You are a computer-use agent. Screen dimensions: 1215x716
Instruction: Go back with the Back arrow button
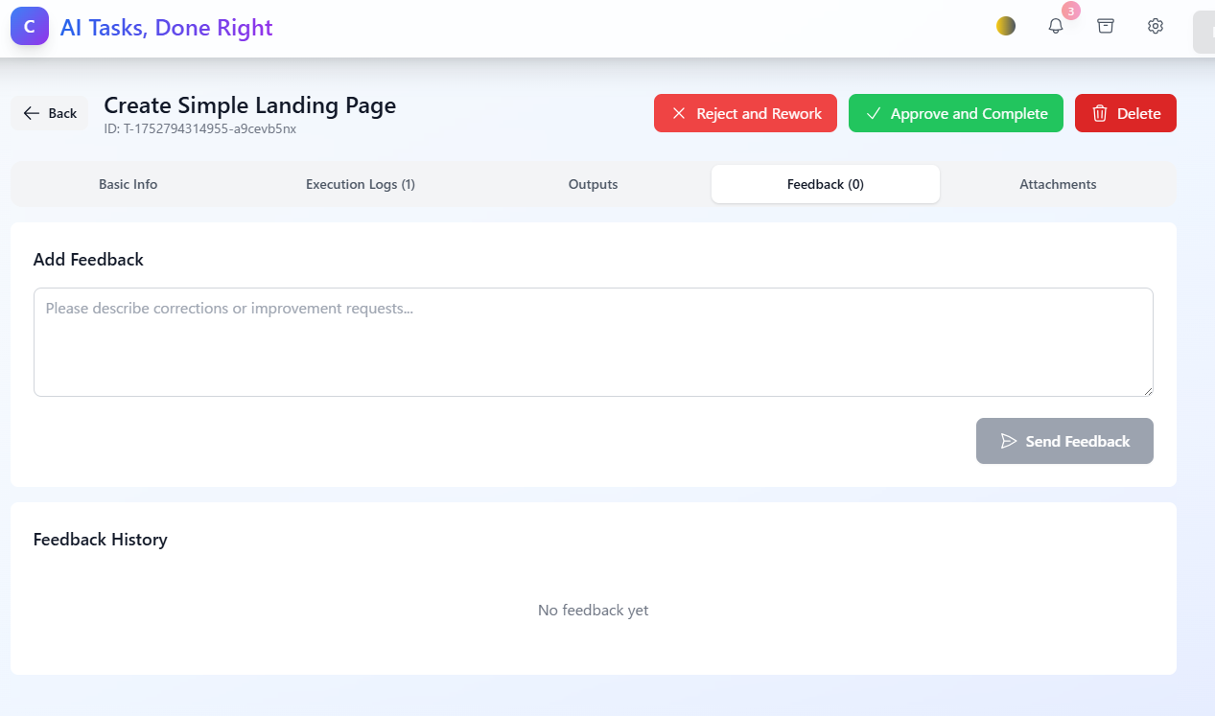pos(50,113)
